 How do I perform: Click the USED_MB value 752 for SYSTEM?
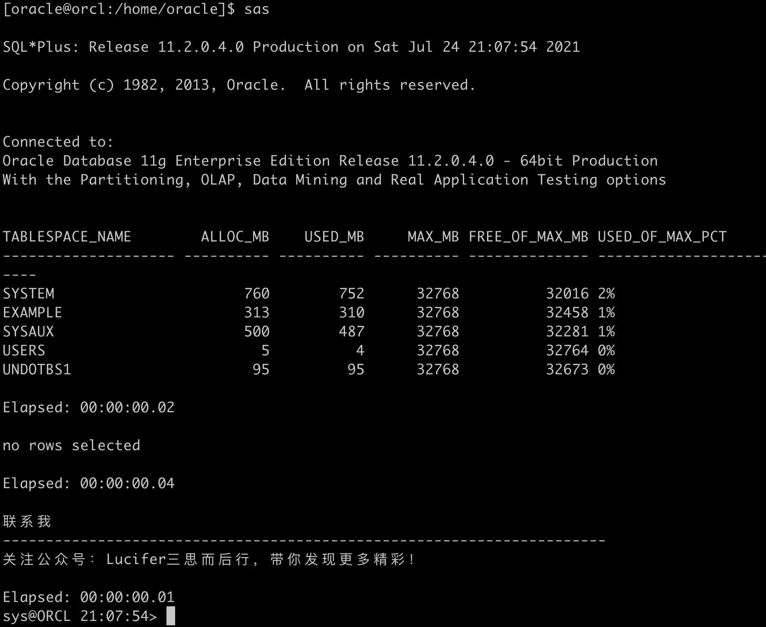tap(352, 294)
